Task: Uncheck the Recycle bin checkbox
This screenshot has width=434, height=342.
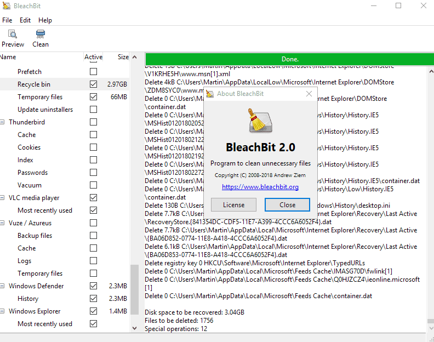Action: click(x=93, y=84)
